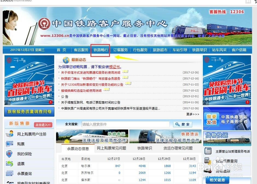257x184 pixels.
Task: Open the 行包服务 menu item
Action: [140, 50]
